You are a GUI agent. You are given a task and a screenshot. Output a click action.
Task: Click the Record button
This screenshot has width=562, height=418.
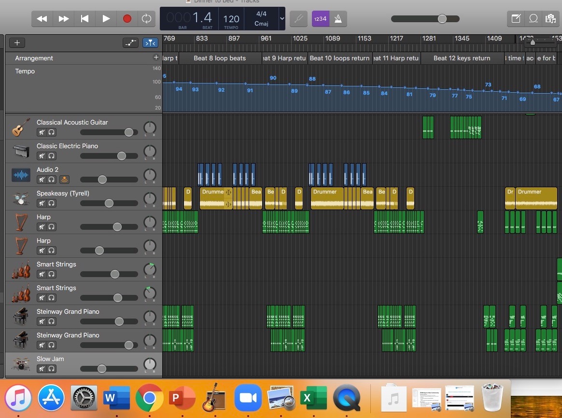point(127,19)
